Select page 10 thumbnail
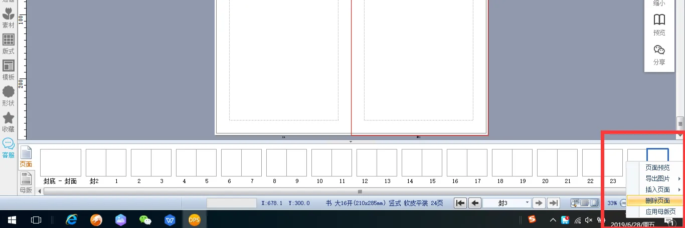 321,162
